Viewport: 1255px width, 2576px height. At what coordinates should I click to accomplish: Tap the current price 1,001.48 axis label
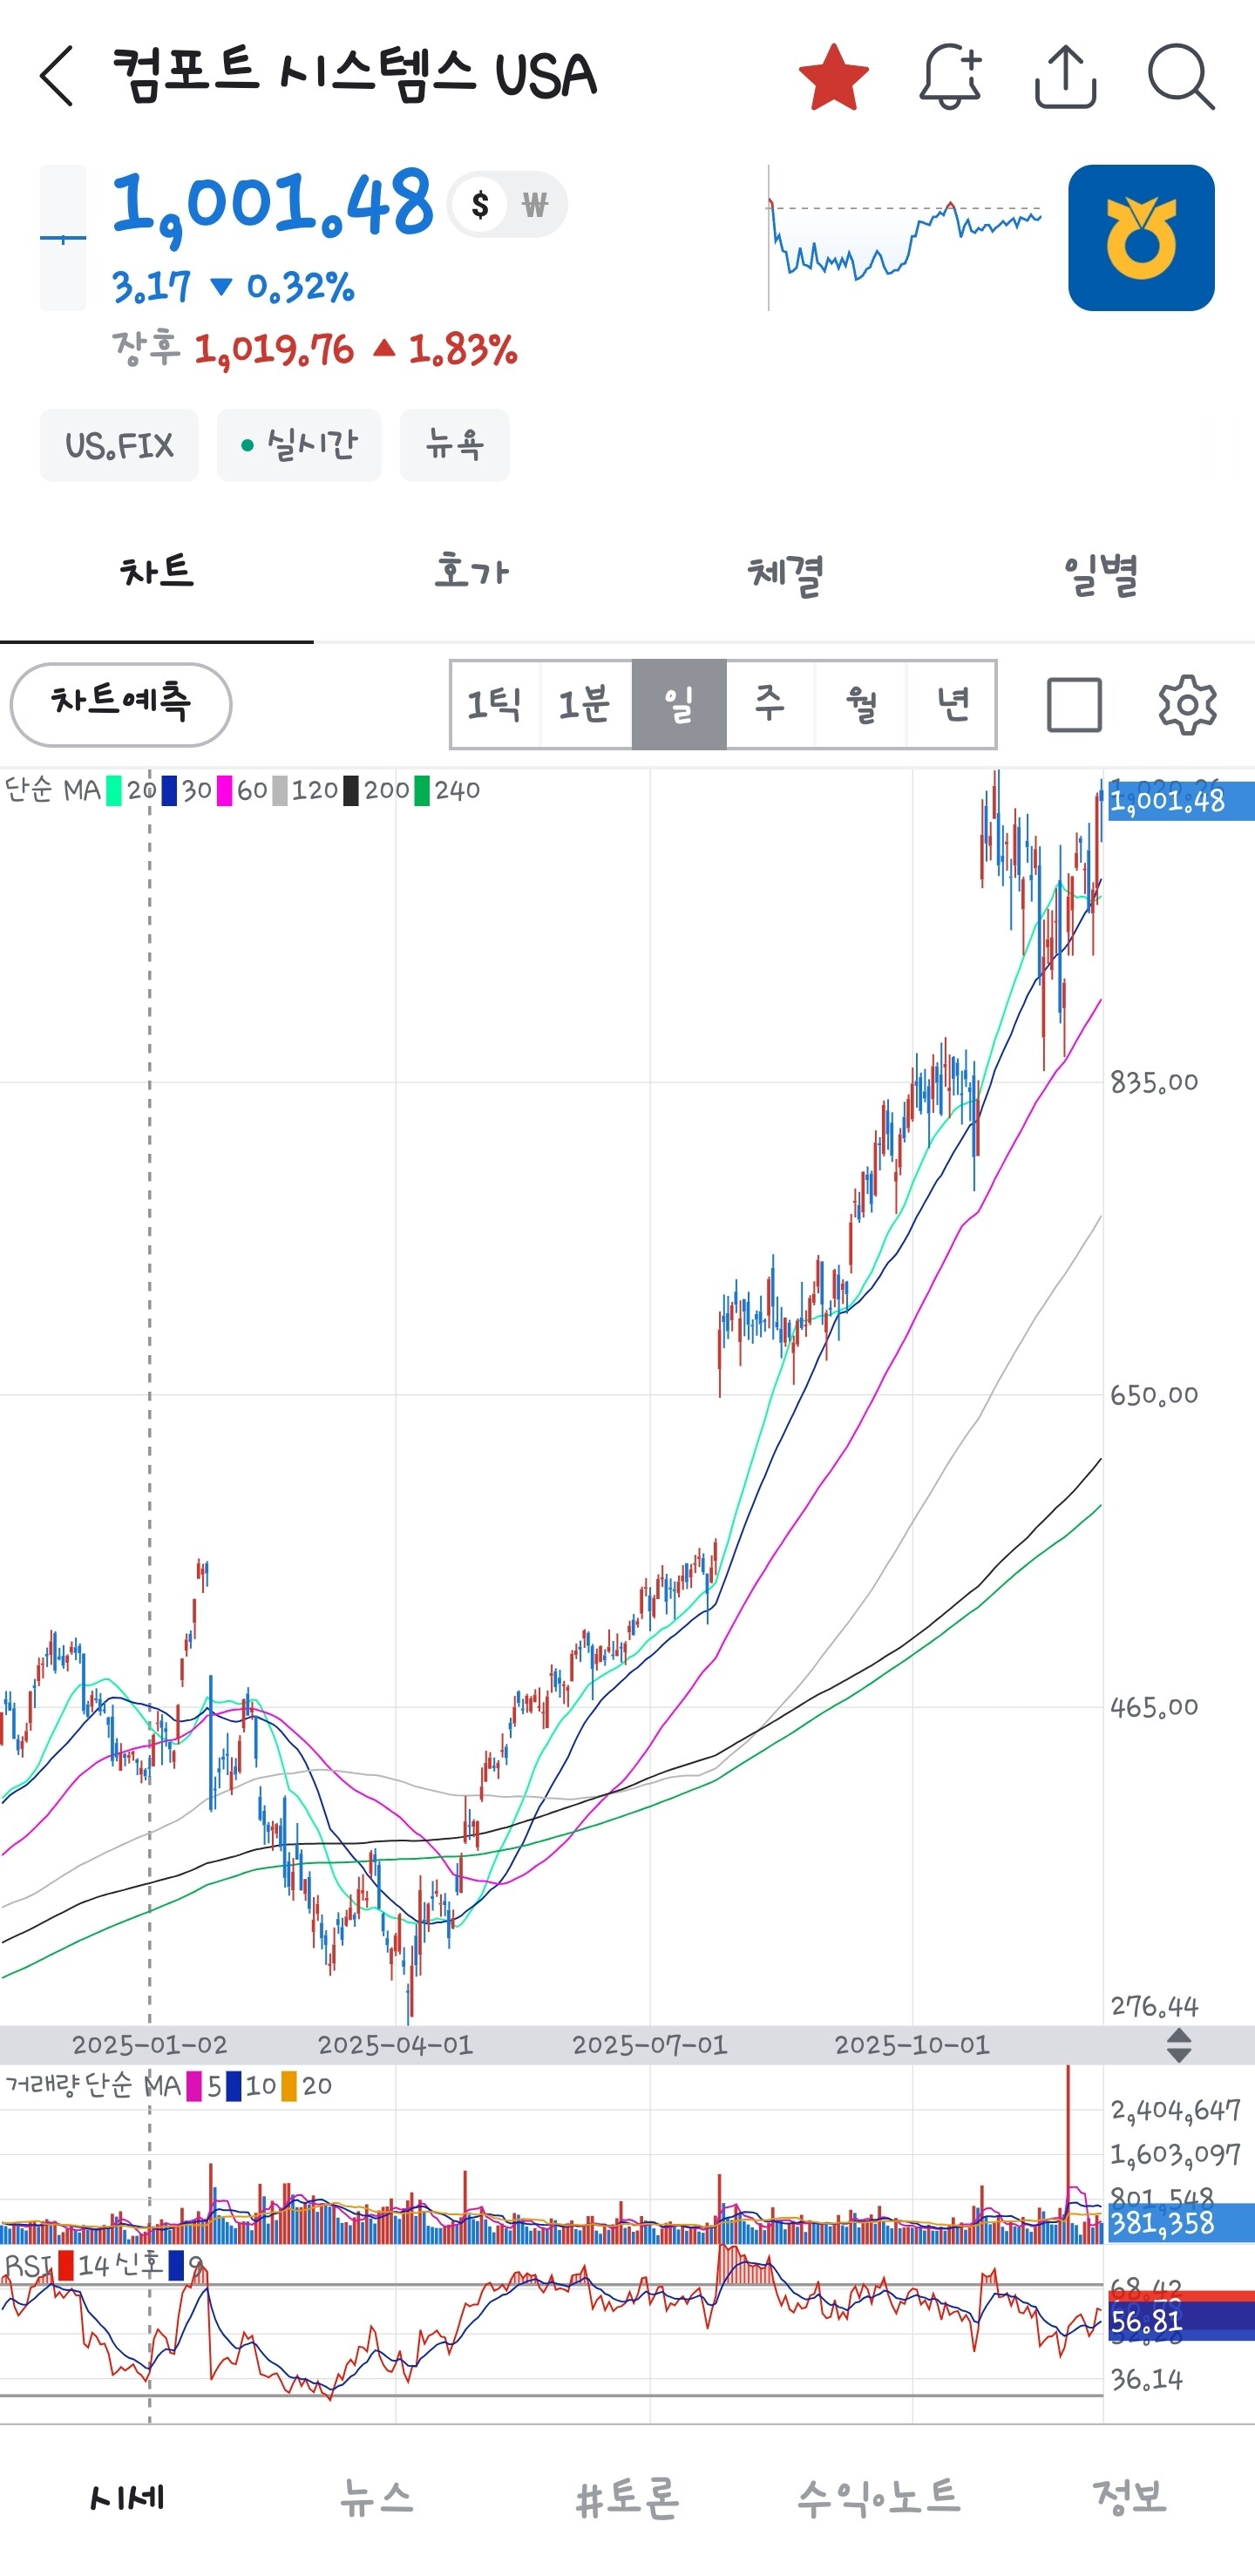point(1180,801)
